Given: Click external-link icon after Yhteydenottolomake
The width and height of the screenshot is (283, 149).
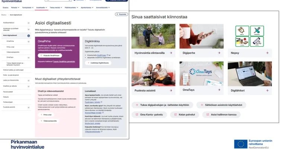Looking at the screenshot, I should coord(102,131).
